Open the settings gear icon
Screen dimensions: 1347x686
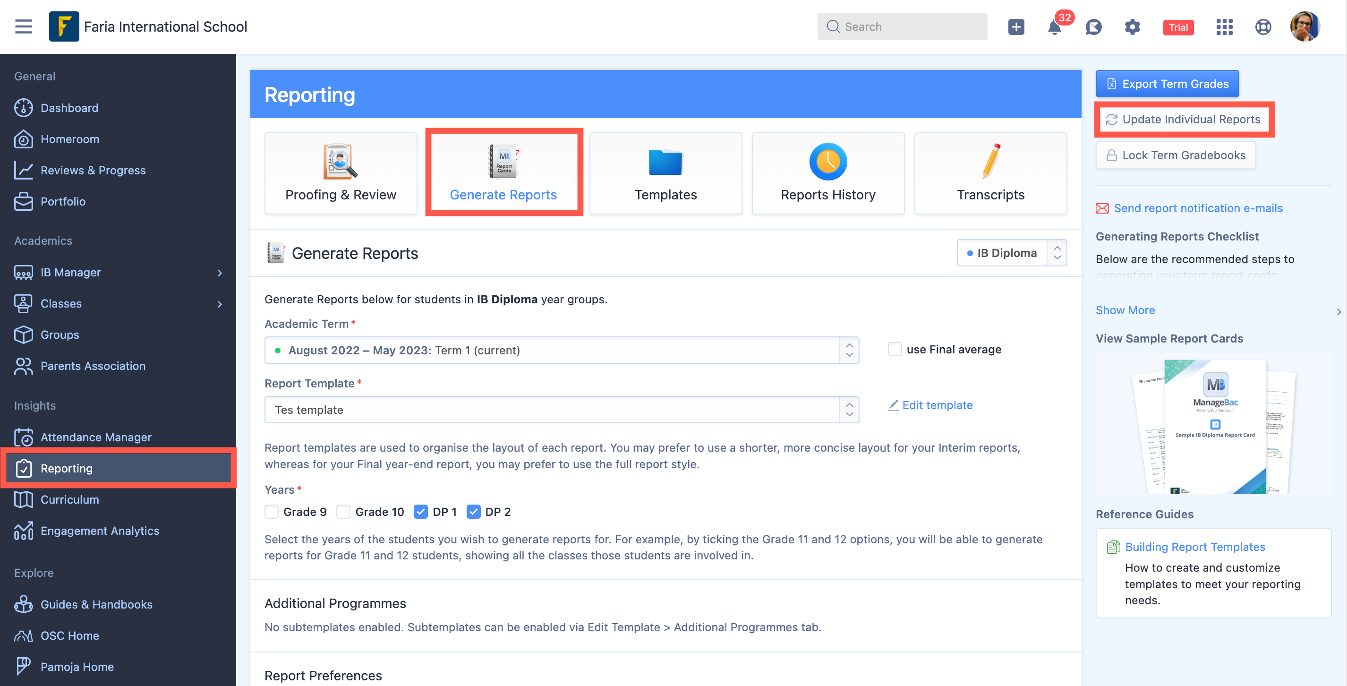tap(1132, 26)
